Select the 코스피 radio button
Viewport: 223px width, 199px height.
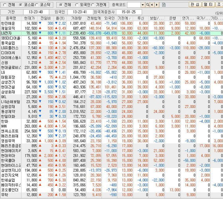(x=21, y=5)
